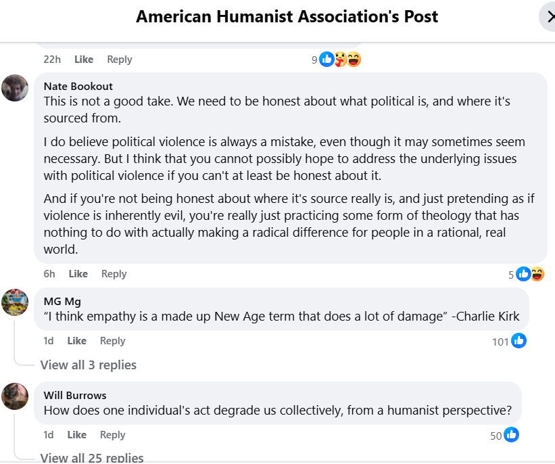The height and width of the screenshot is (464, 555).
Task: Open Will Burrows' name link
Action: coord(75,395)
